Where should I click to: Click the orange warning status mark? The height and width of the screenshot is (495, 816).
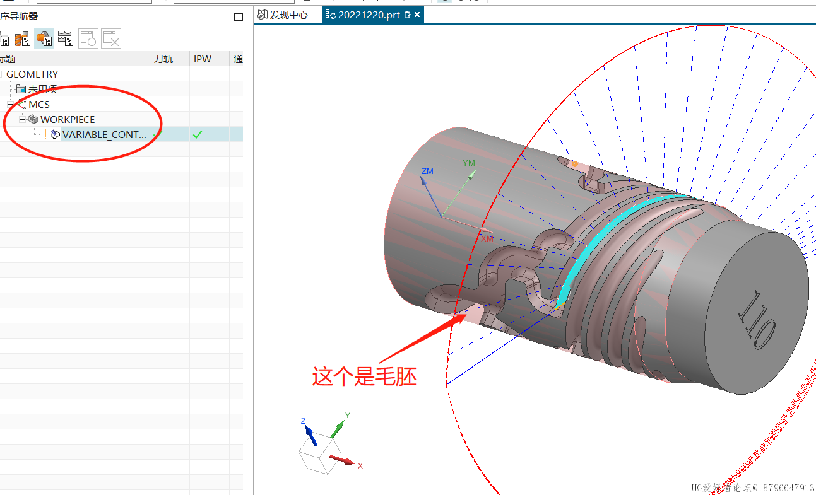(45, 134)
